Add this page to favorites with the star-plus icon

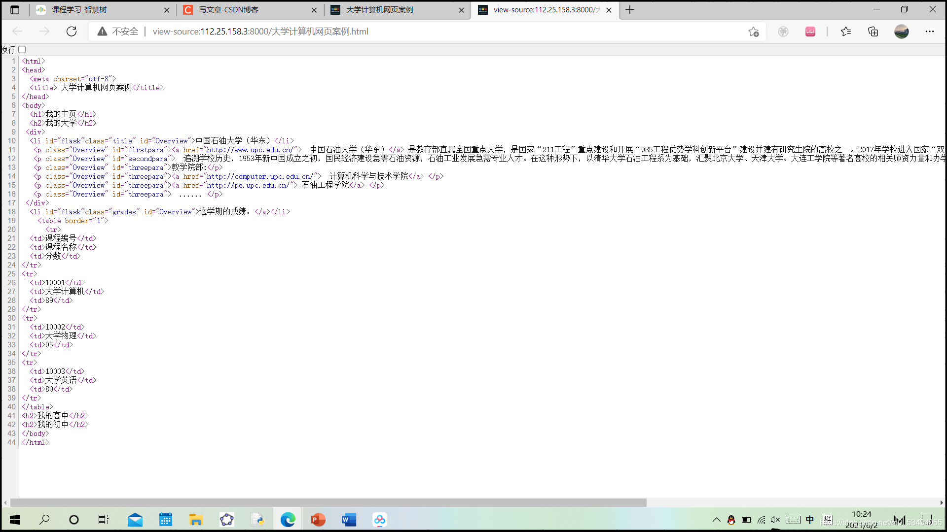[753, 32]
